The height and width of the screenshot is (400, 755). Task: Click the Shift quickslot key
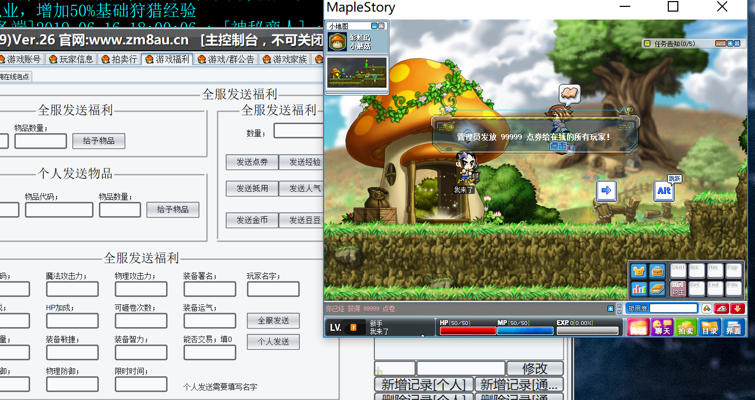(x=678, y=271)
